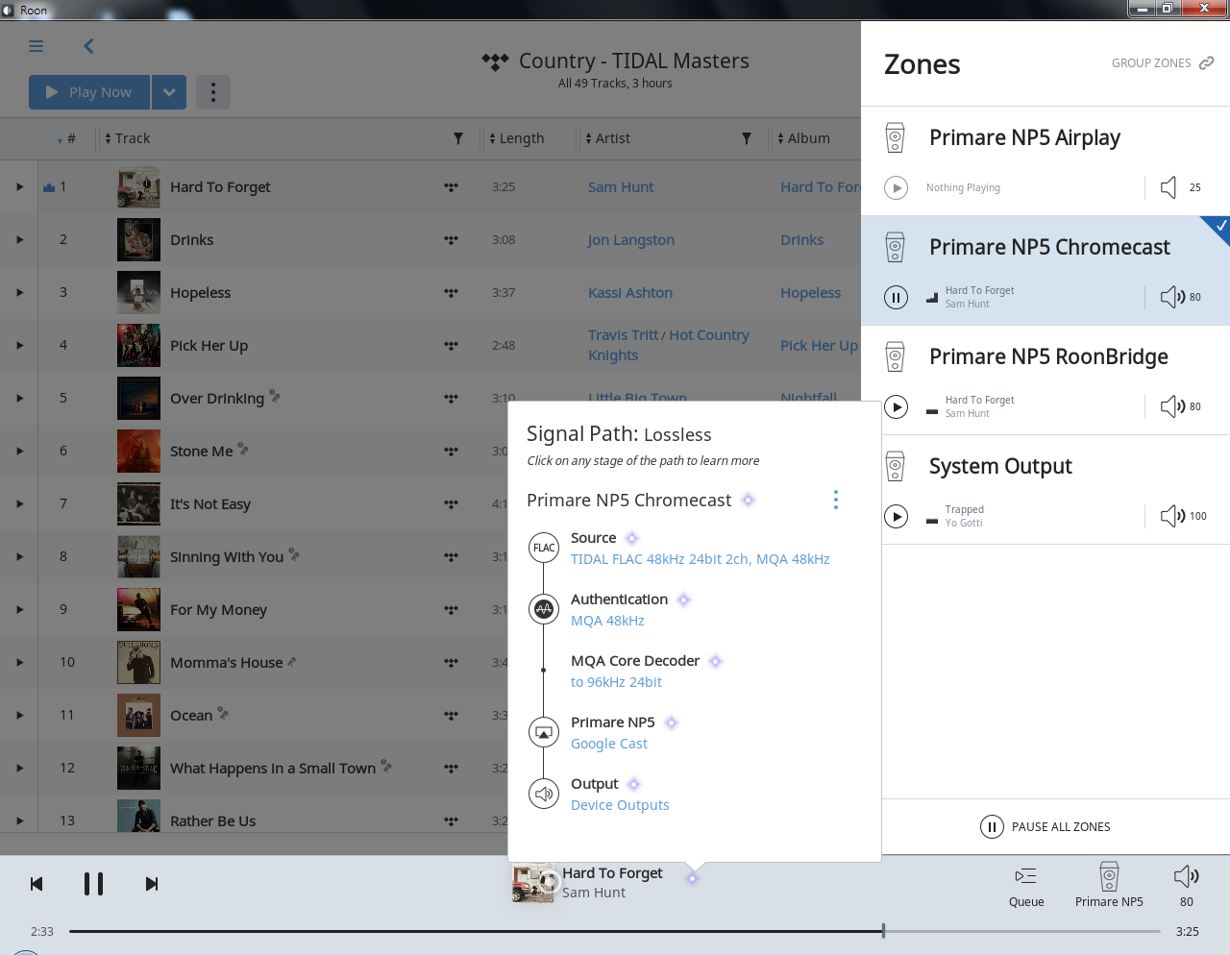The width and height of the screenshot is (1230, 955).
Task: Click the signal path light in footer
Action: coord(692,877)
